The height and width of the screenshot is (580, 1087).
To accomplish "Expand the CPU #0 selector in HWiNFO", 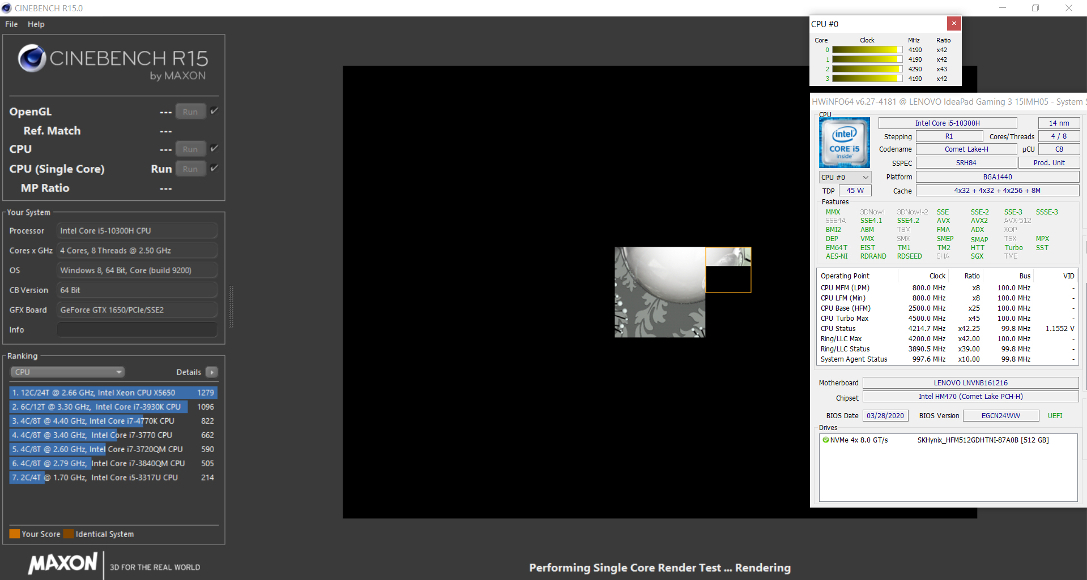I will point(845,177).
